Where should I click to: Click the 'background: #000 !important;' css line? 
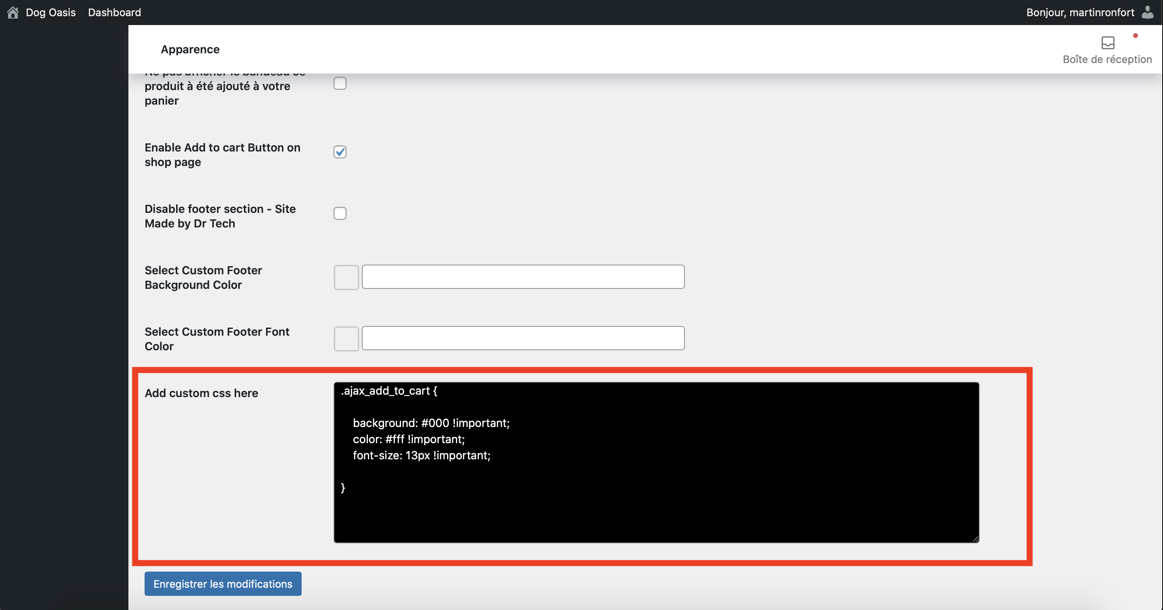pos(431,423)
